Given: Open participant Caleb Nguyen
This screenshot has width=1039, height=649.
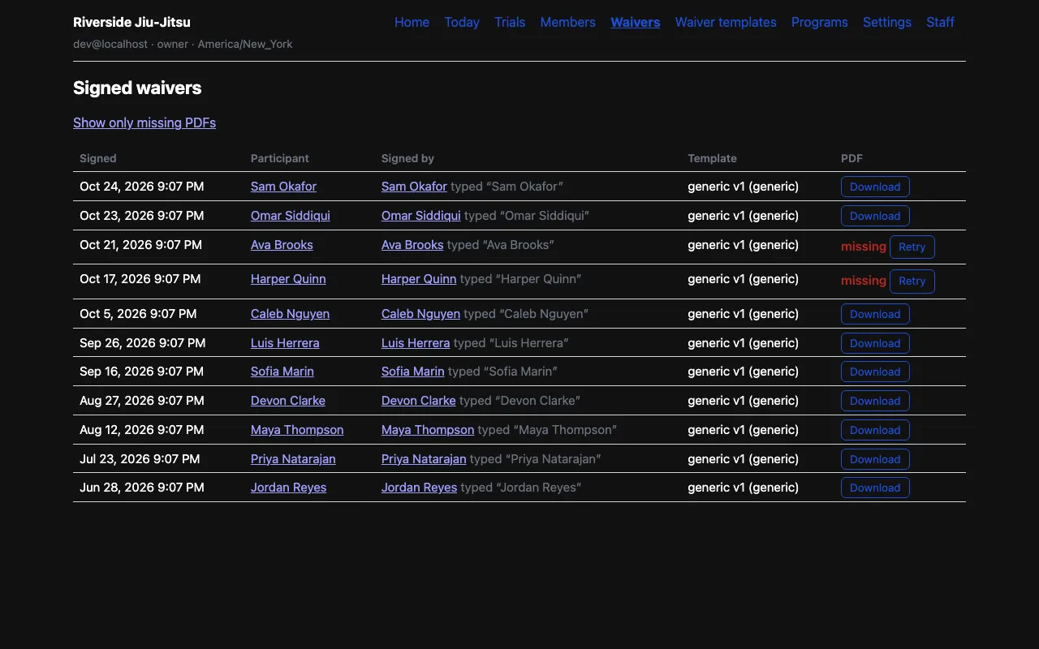Looking at the screenshot, I should coord(290,314).
